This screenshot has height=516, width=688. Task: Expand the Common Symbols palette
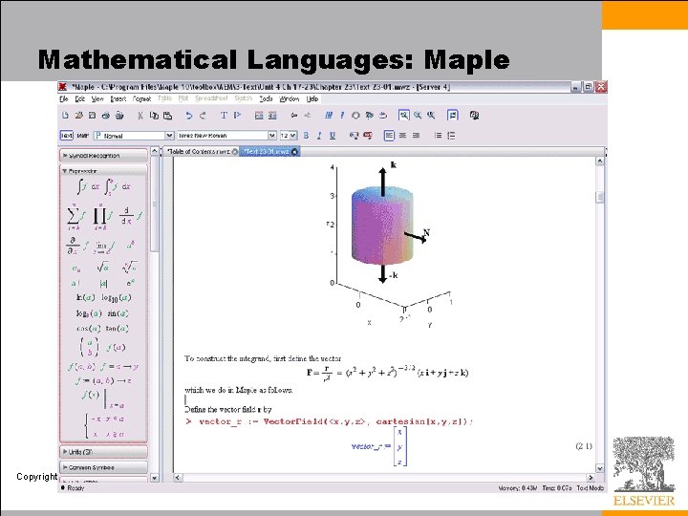103,467
